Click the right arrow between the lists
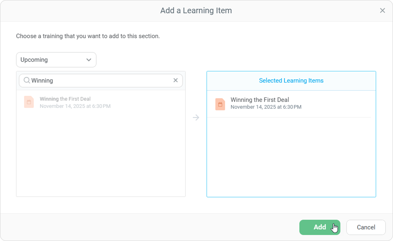393x241 pixels. [x=196, y=117]
